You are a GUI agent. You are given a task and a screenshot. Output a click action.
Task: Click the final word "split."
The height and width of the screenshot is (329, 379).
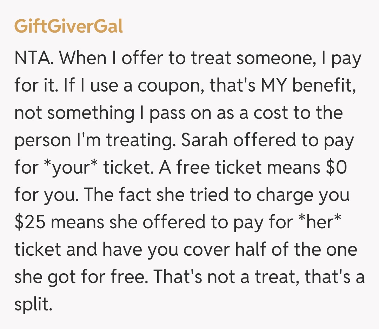click(33, 304)
